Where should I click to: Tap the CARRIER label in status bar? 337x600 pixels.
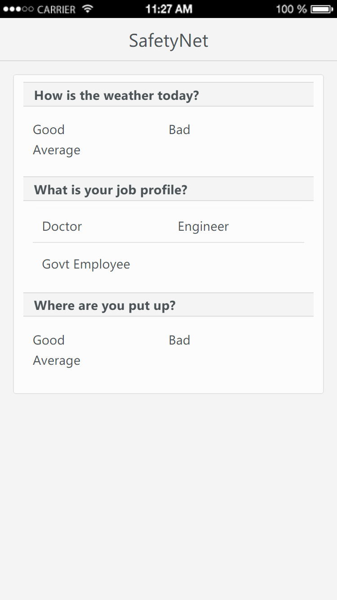coord(56,9)
